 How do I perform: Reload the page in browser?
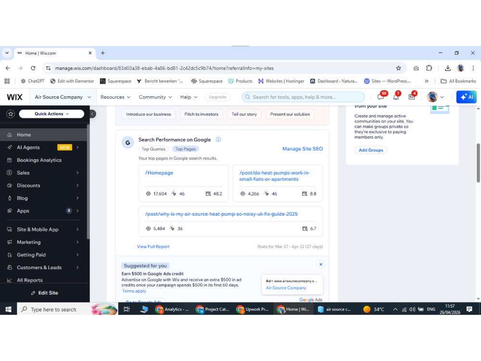click(33, 68)
